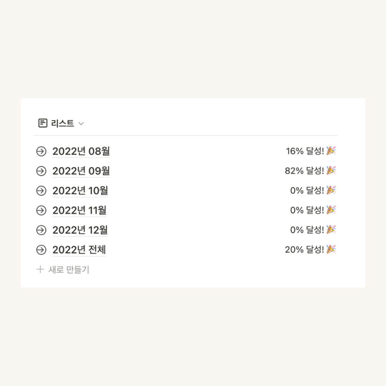This screenshot has height=386, width=386.
Task: Open the 리스트 view dropdown chevron
Action: tap(81, 124)
